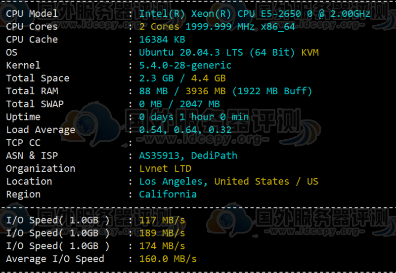Click the '3936 MB' total RAM value
Image resolution: width=396 pixels, height=273 pixels.
click(206, 91)
